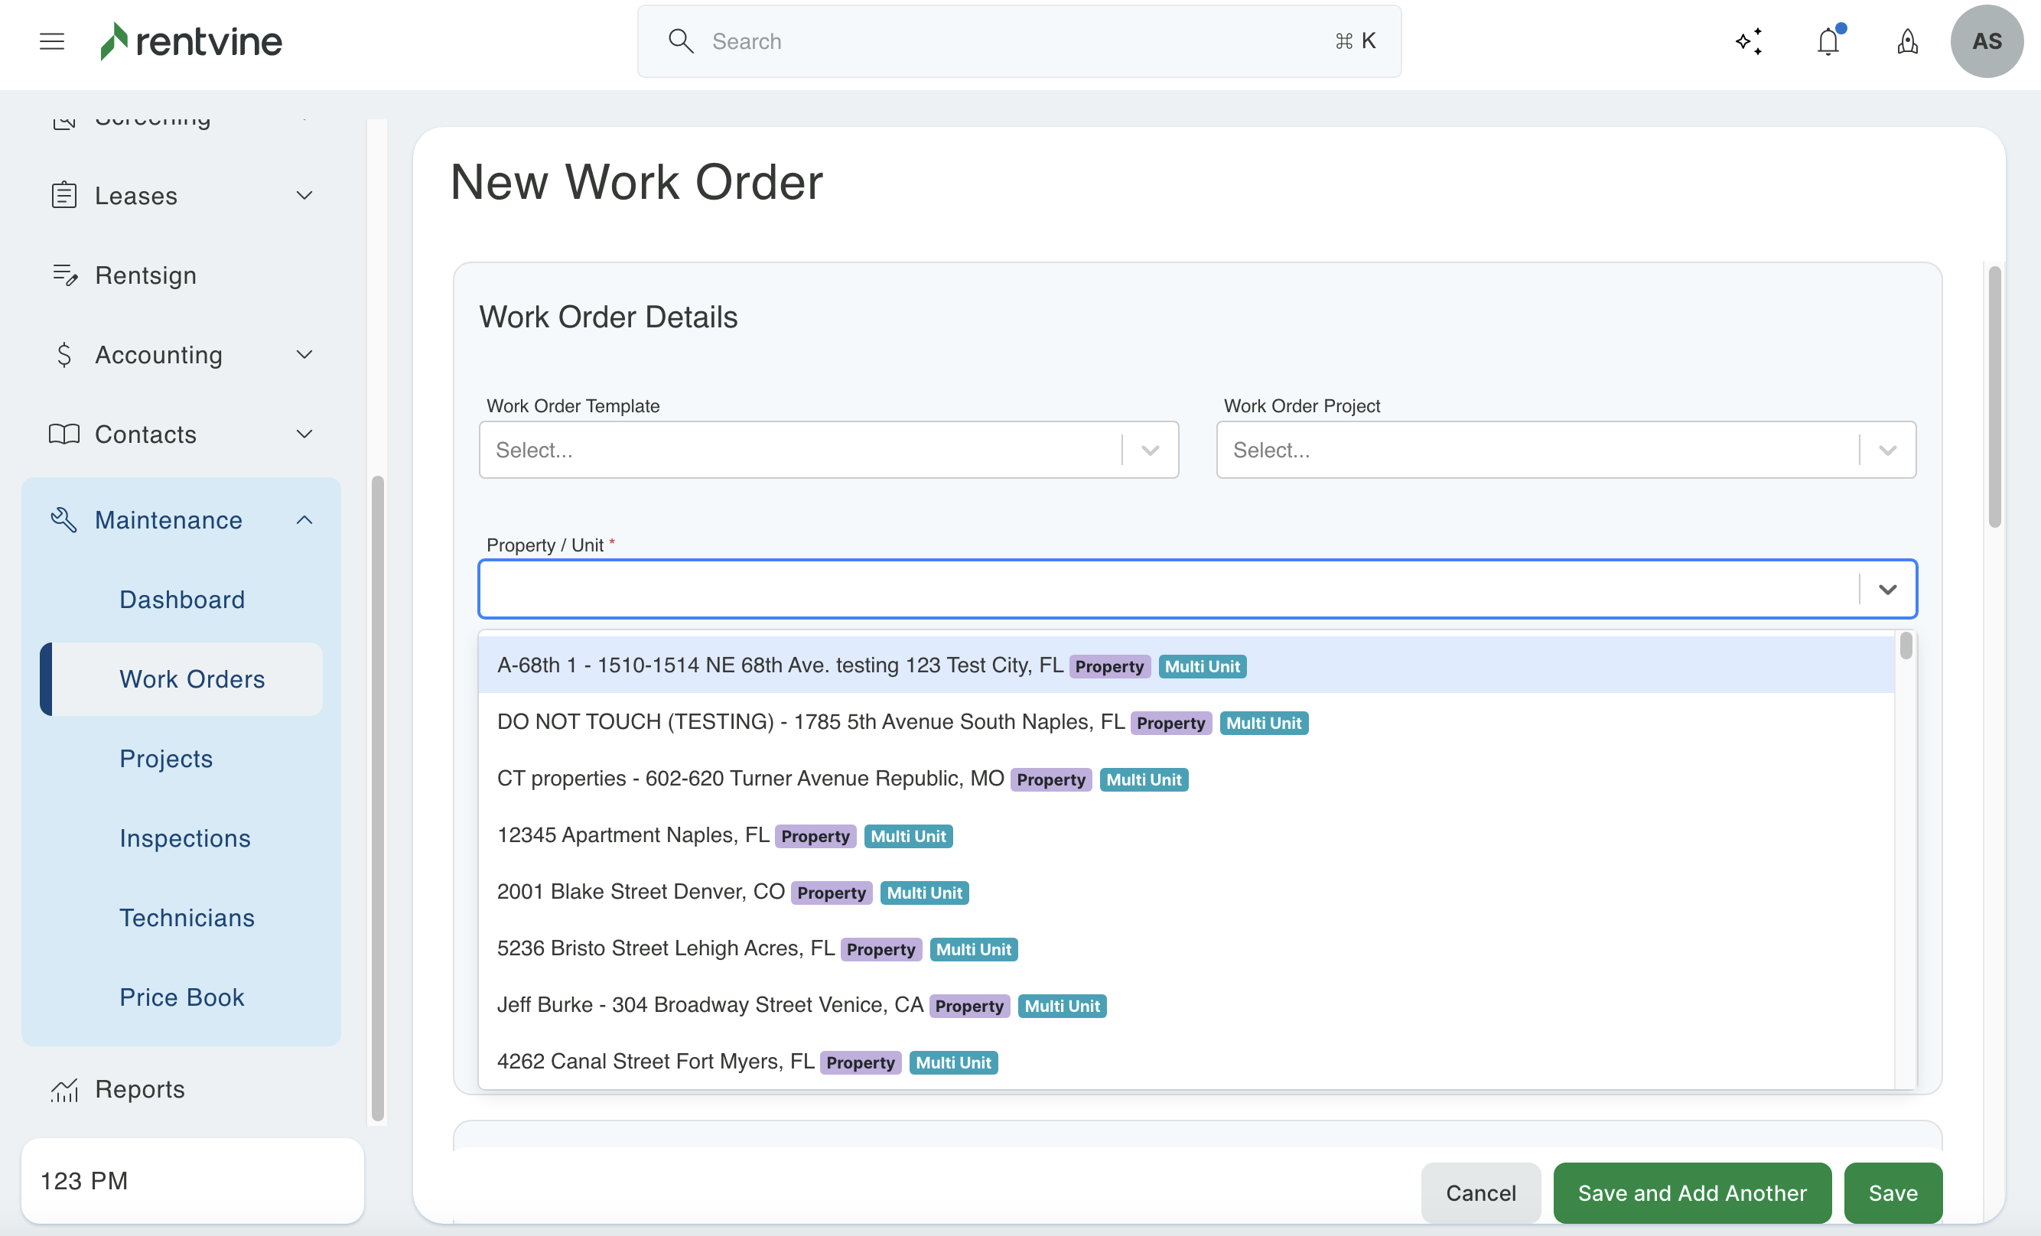Open the hamburger menu icon
2041x1236 pixels.
pos(51,41)
